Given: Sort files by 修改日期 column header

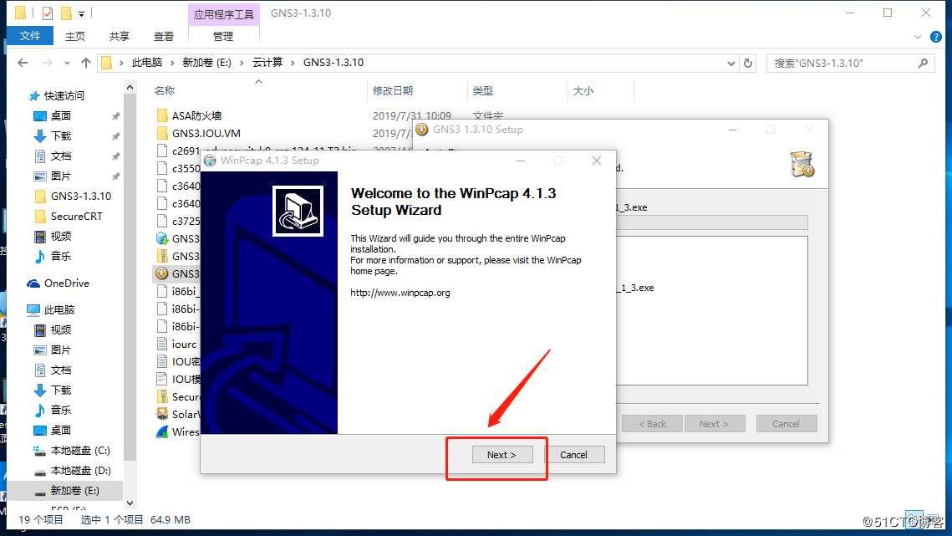Looking at the screenshot, I should pyautogui.click(x=393, y=90).
